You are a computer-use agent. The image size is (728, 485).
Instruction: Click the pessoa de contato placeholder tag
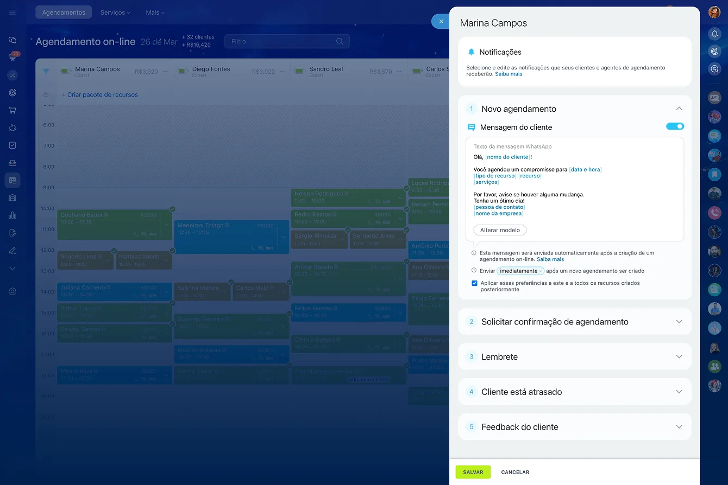[499, 207]
